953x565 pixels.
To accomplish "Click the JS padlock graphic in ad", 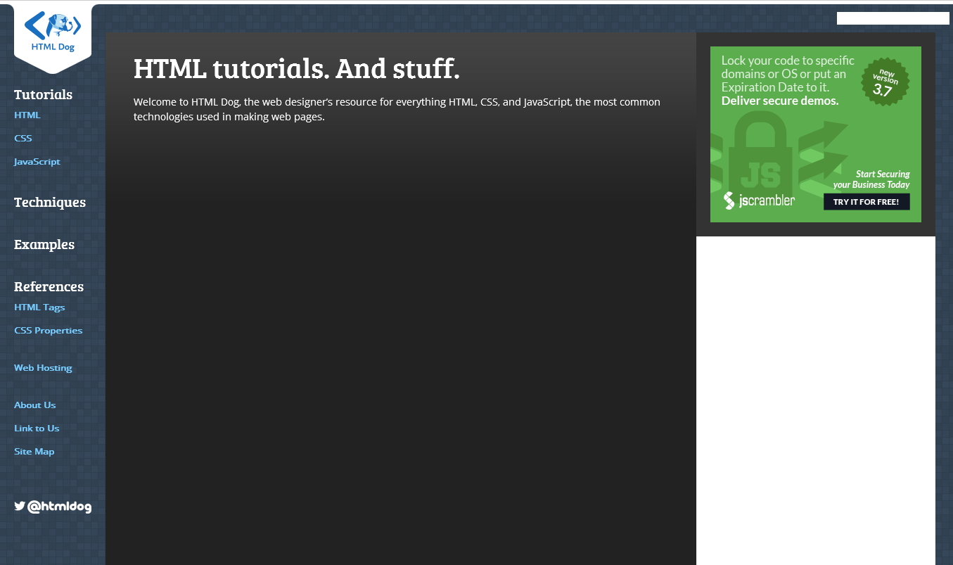I will tap(760, 152).
